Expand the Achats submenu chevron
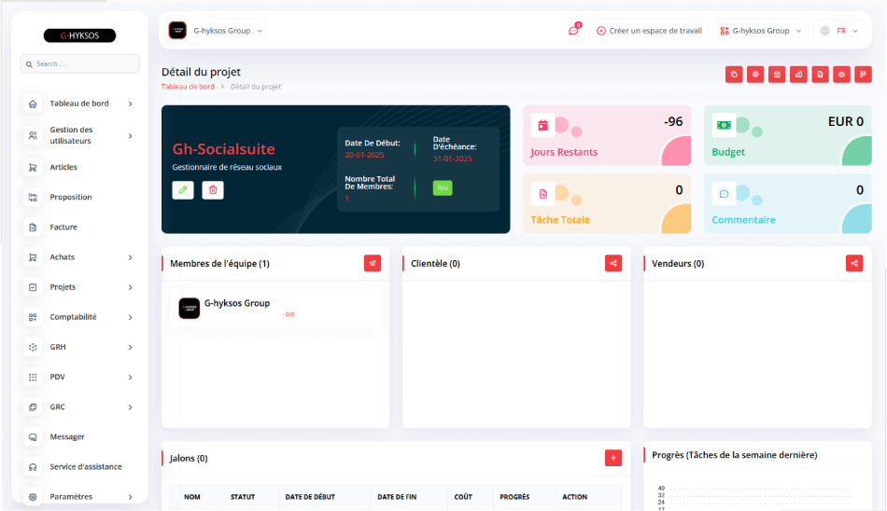The height and width of the screenshot is (511, 887). pyautogui.click(x=130, y=257)
